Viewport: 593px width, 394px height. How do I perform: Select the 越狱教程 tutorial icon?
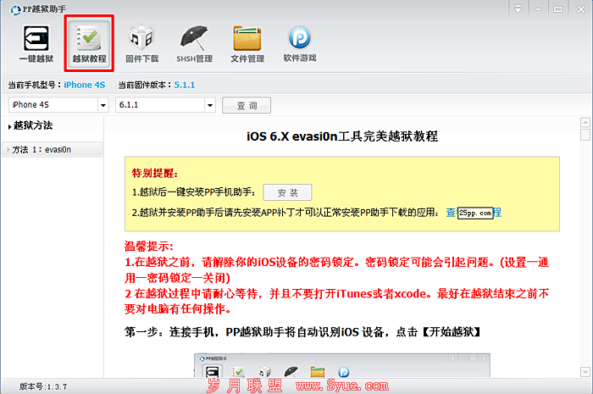(89, 43)
